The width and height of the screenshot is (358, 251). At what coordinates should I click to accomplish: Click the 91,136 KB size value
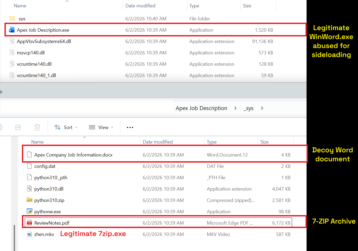(262, 41)
